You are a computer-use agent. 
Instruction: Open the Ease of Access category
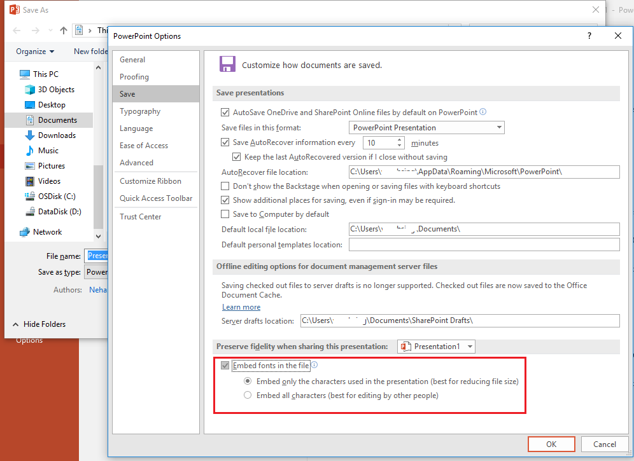click(156, 146)
